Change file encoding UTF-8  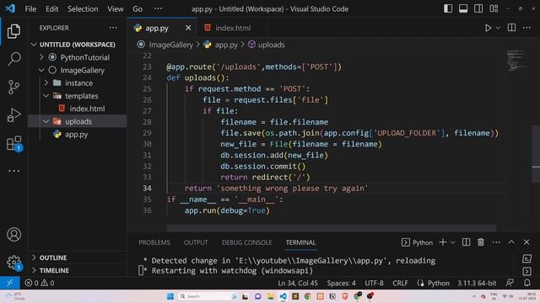click(x=374, y=283)
